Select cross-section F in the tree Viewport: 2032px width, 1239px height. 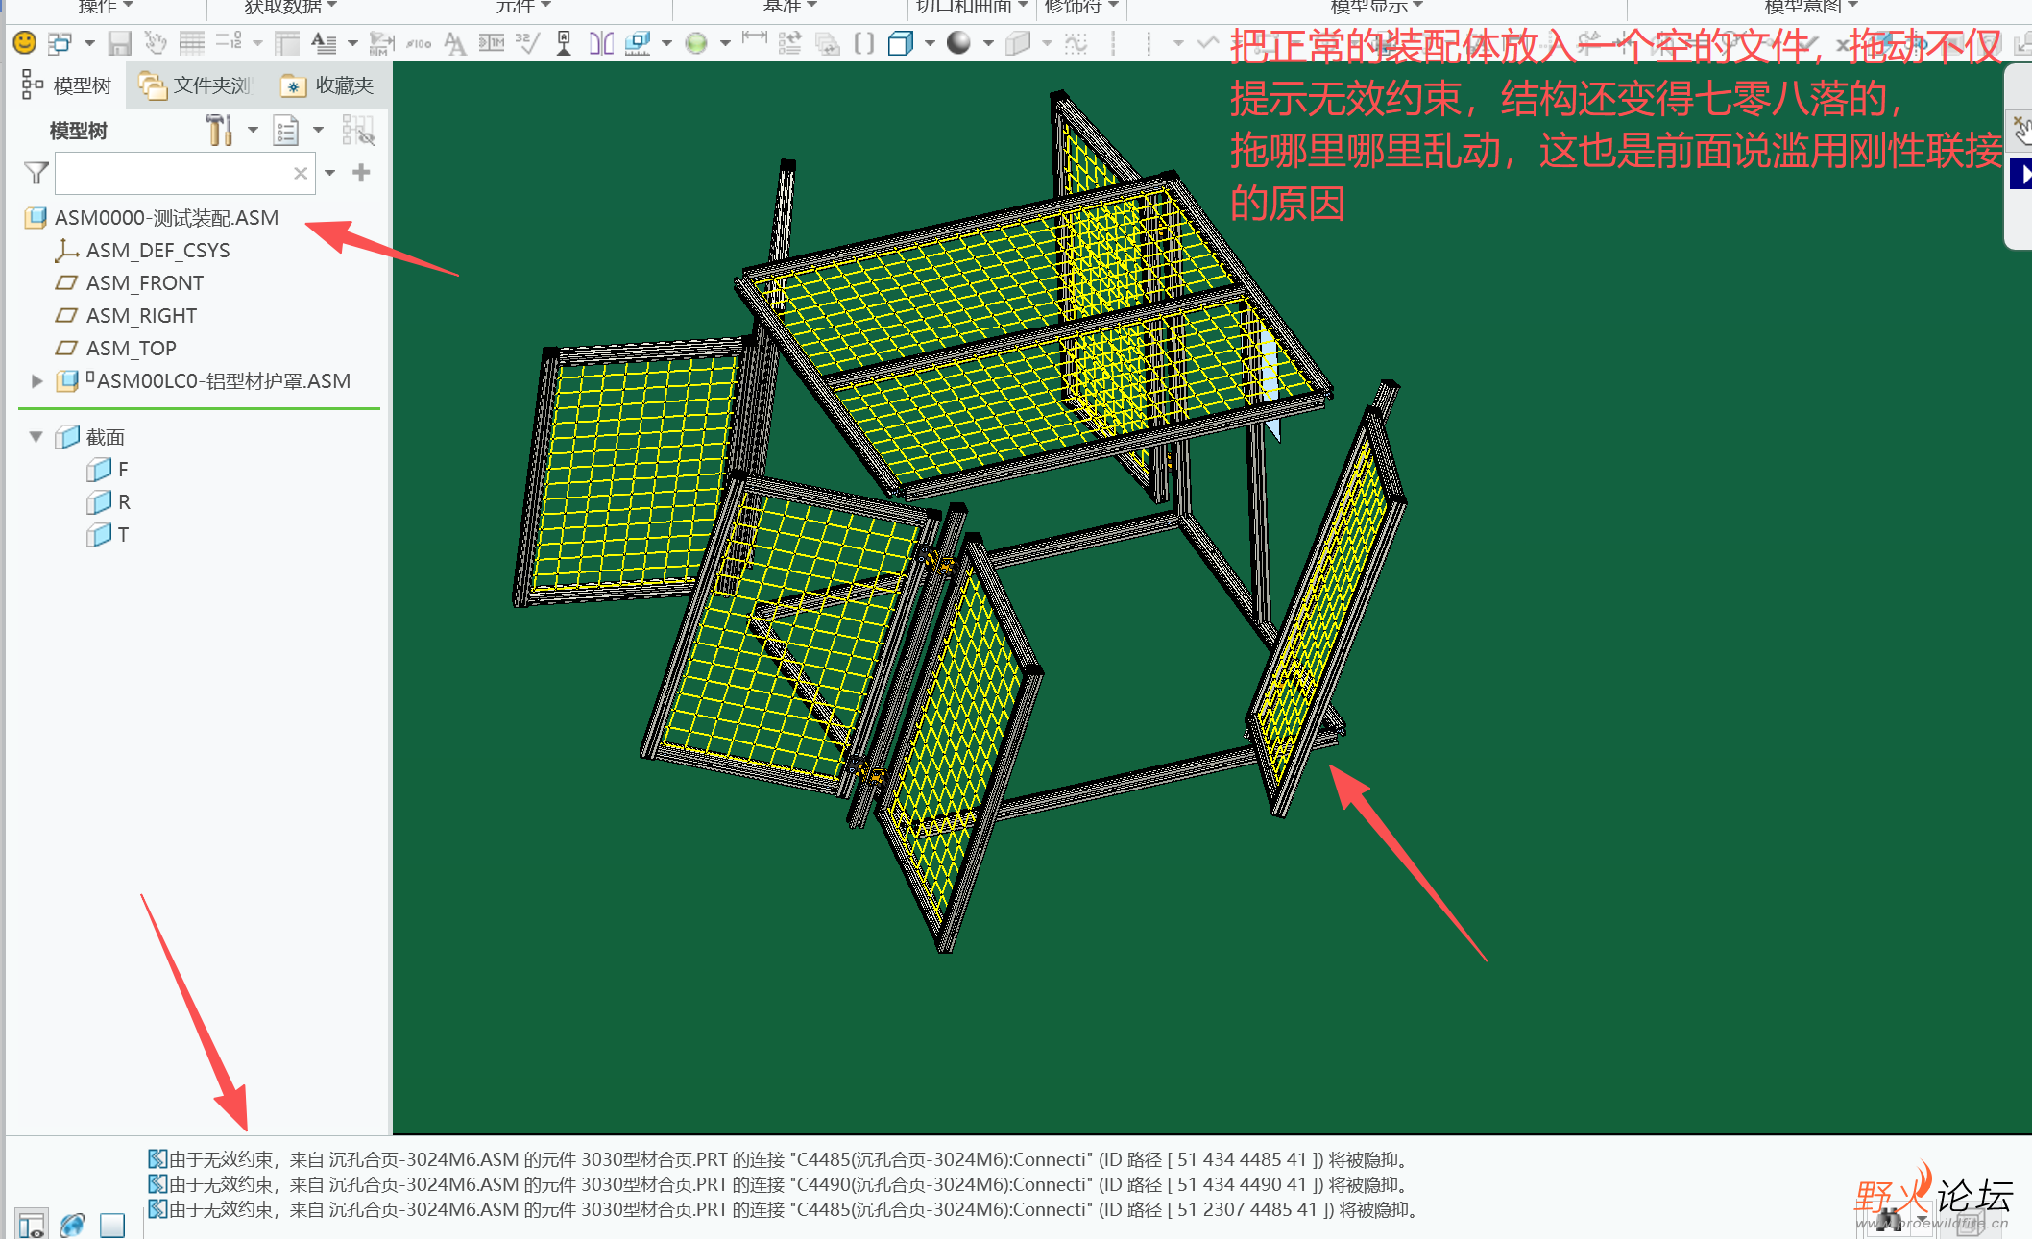(x=109, y=470)
